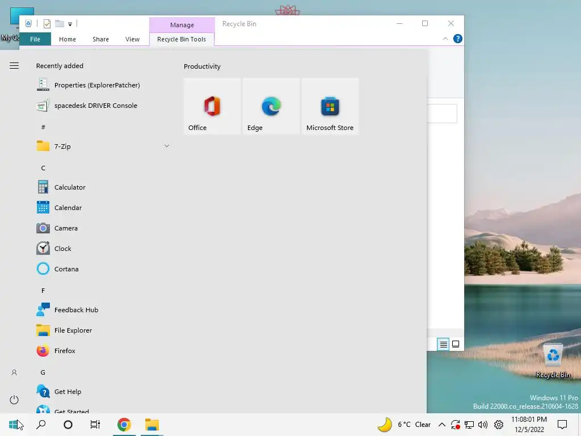The width and height of the screenshot is (581, 436).
Task: Collapse the ribbon with the chevron
Action: click(445, 39)
